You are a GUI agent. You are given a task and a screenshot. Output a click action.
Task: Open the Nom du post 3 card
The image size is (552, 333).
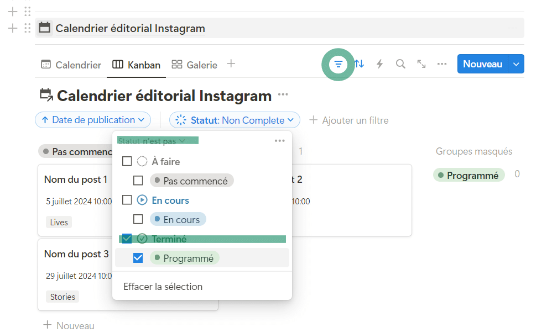(76, 254)
